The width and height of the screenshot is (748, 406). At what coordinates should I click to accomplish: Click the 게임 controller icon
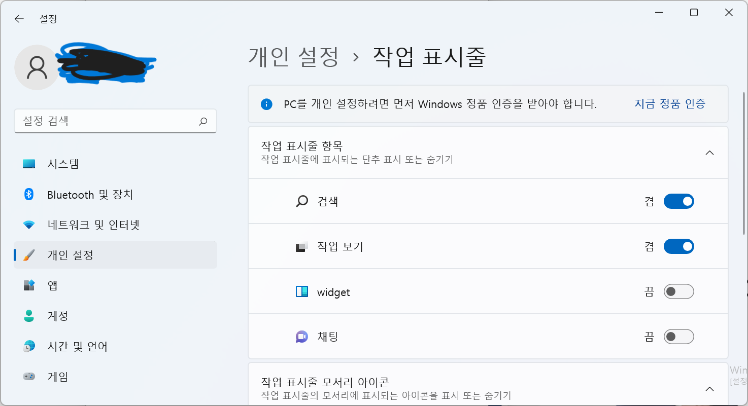pyautogui.click(x=29, y=377)
